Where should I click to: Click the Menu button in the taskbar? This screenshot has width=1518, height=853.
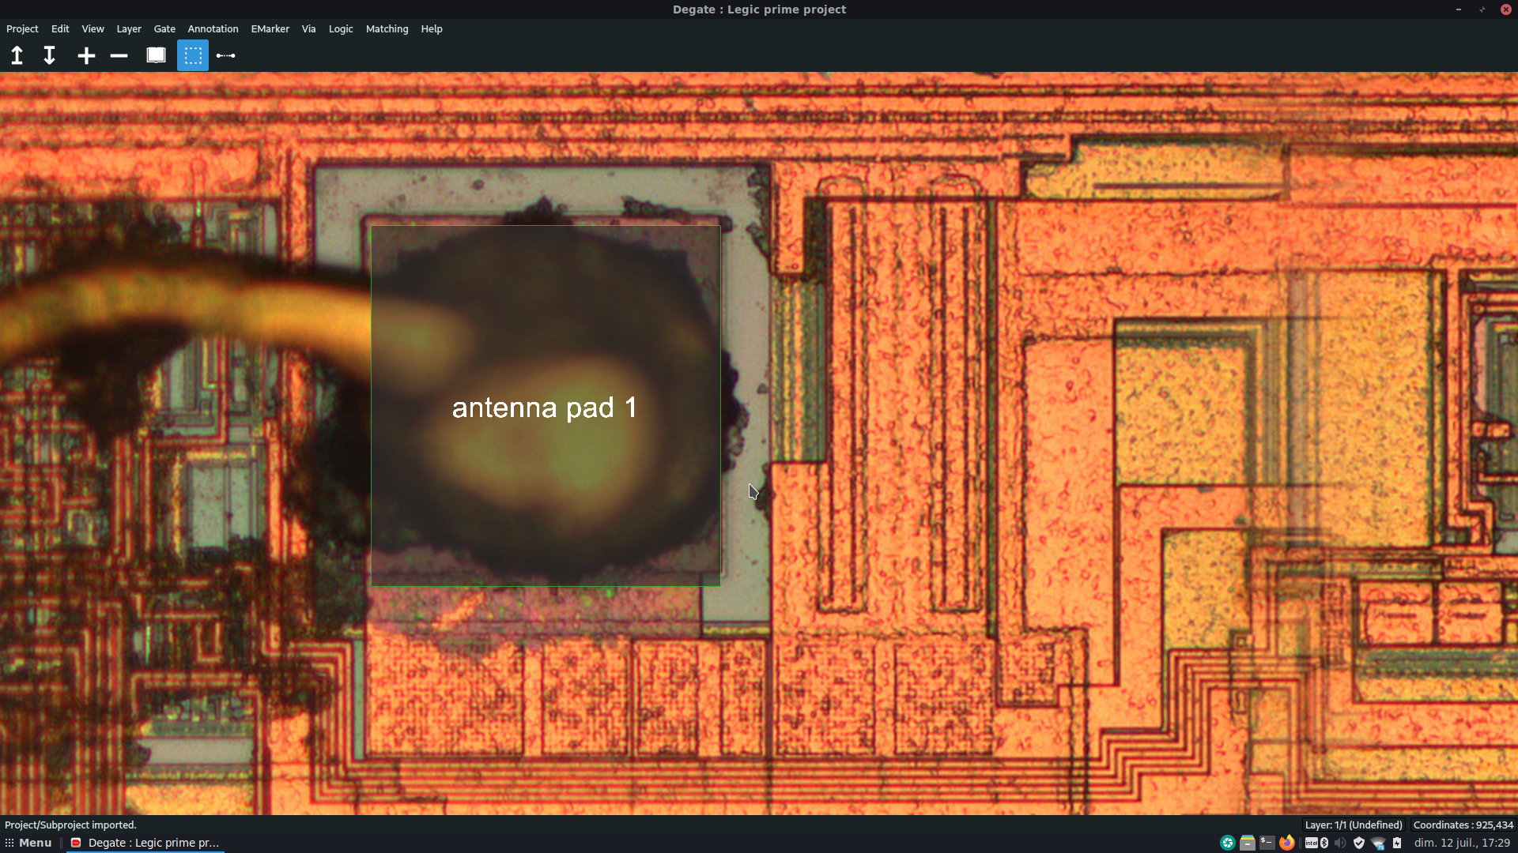coord(33,842)
